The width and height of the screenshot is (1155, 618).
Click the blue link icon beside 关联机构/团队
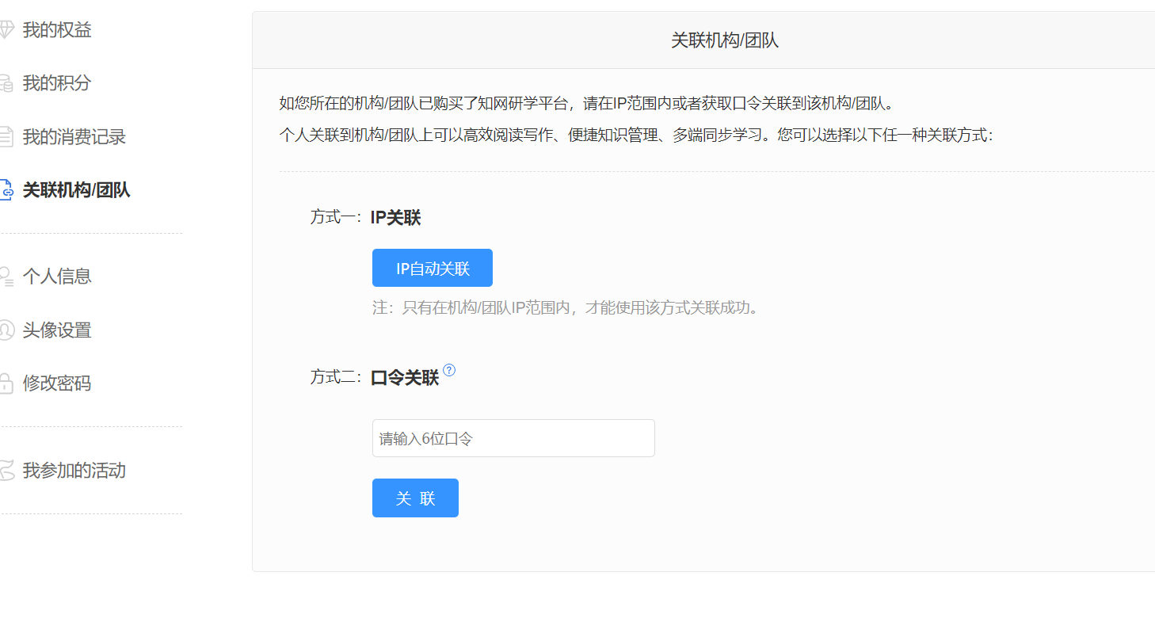(6, 190)
